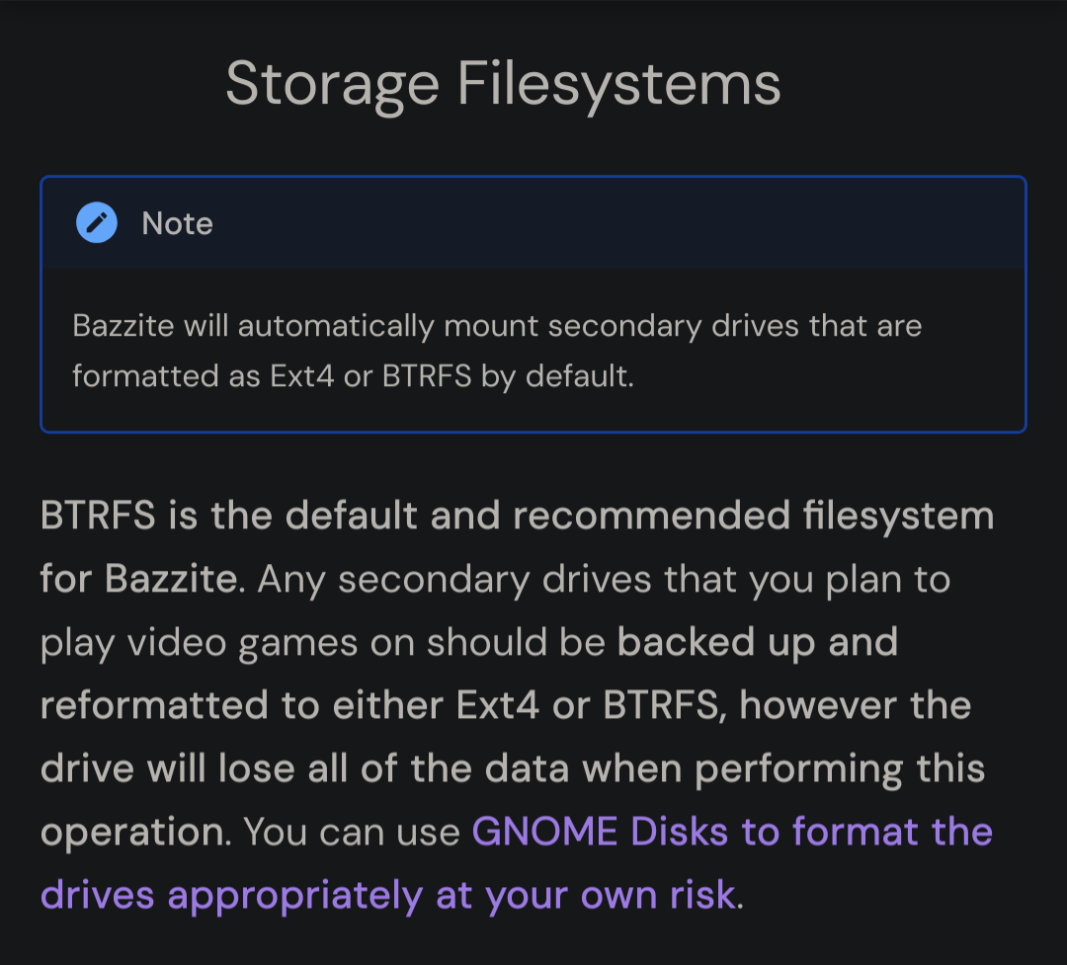Click the phrase "play video games on should be"
The height and width of the screenshot is (965, 1067).
322,643
